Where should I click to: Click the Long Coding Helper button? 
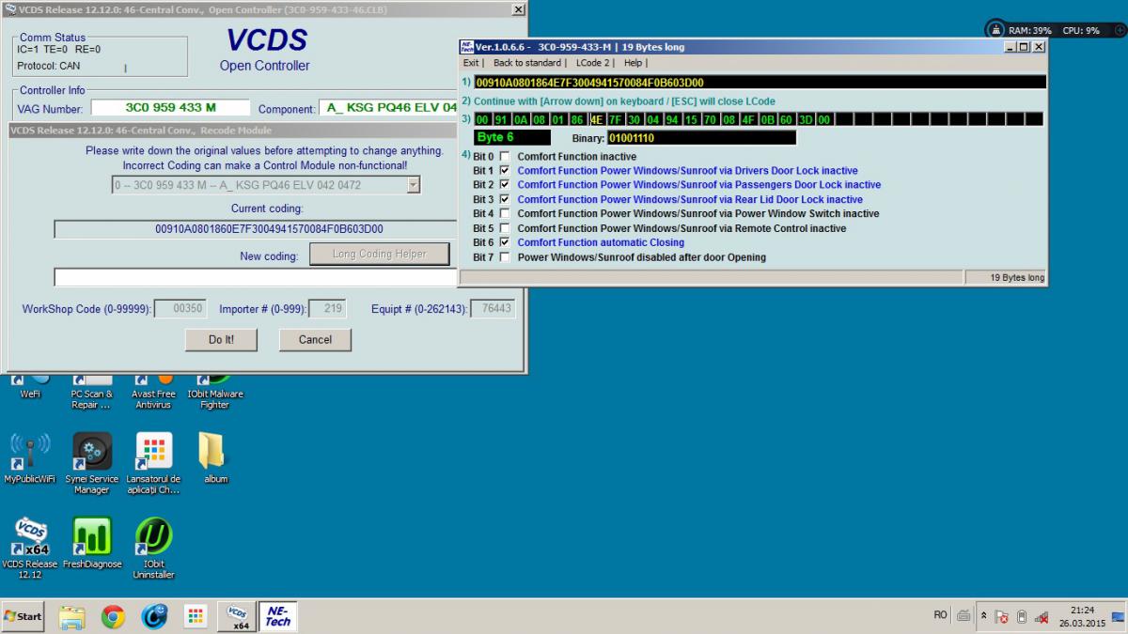click(379, 255)
